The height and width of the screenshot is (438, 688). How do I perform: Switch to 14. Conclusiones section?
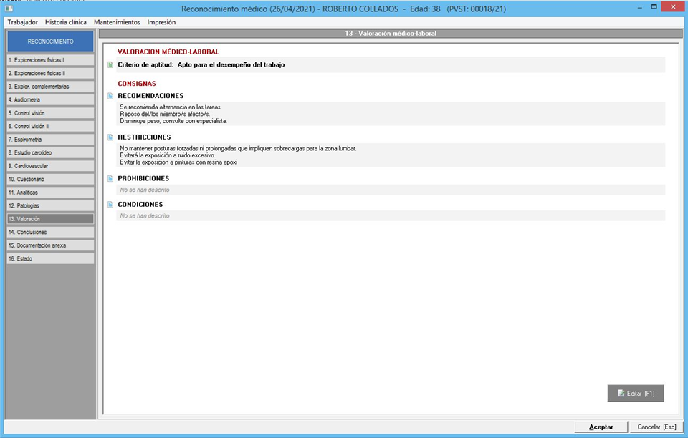(x=50, y=232)
